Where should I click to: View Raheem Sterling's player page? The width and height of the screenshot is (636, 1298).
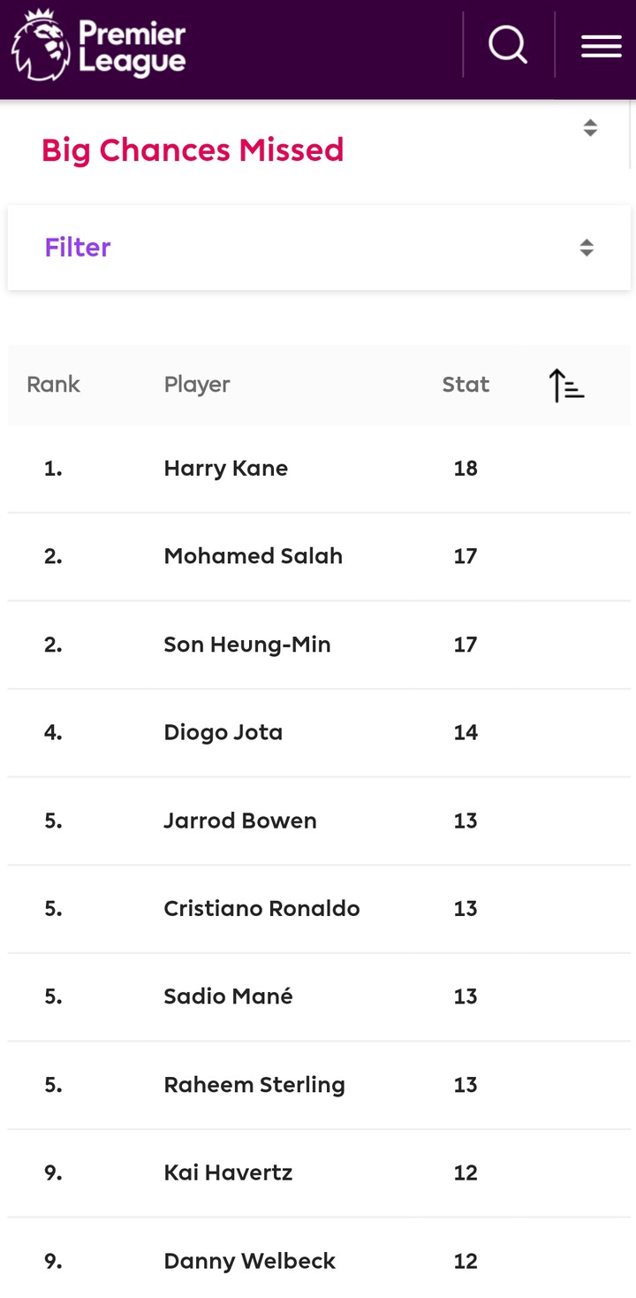tap(254, 1085)
